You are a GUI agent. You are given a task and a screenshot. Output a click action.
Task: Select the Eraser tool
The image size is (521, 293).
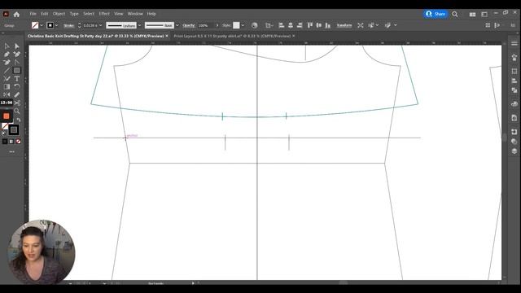click(17, 94)
